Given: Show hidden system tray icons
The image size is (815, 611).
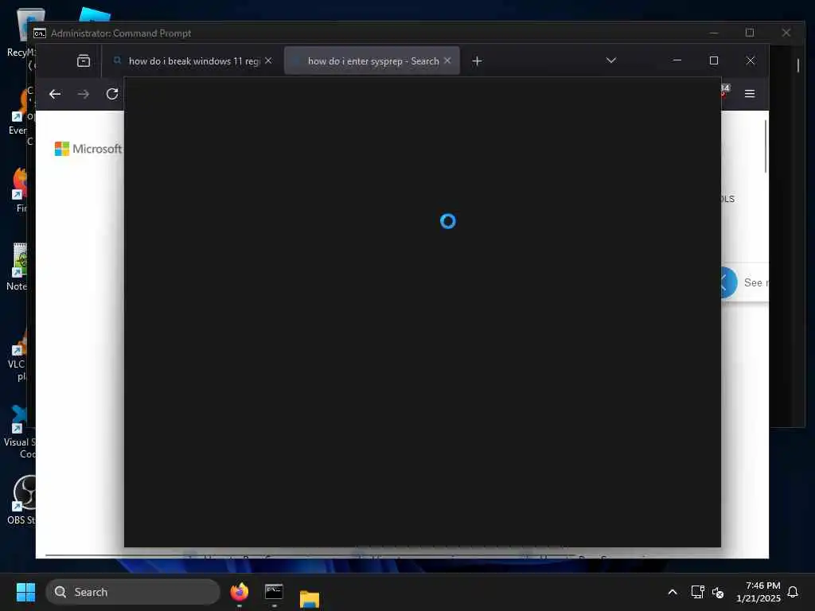Looking at the screenshot, I should point(672,592).
